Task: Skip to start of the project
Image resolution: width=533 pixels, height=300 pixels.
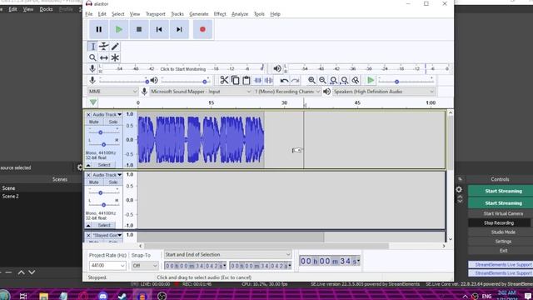Action: (x=159, y=30)
